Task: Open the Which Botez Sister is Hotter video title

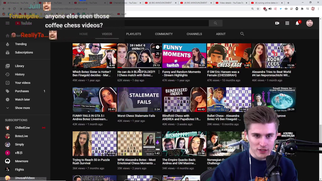Action: tap(92, 73)
